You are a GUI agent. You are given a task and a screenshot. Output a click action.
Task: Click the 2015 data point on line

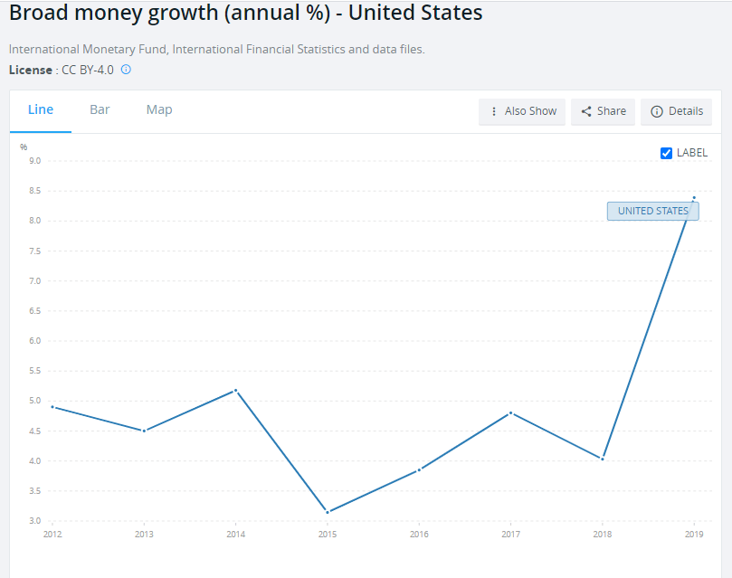[328, 512]
